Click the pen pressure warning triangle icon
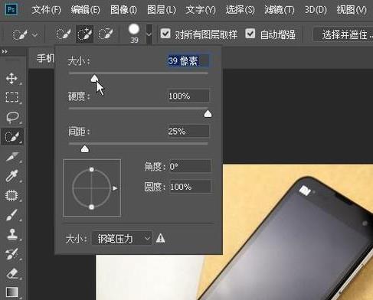Viewport: 373px width, 300px height. [x=161, y=238]
